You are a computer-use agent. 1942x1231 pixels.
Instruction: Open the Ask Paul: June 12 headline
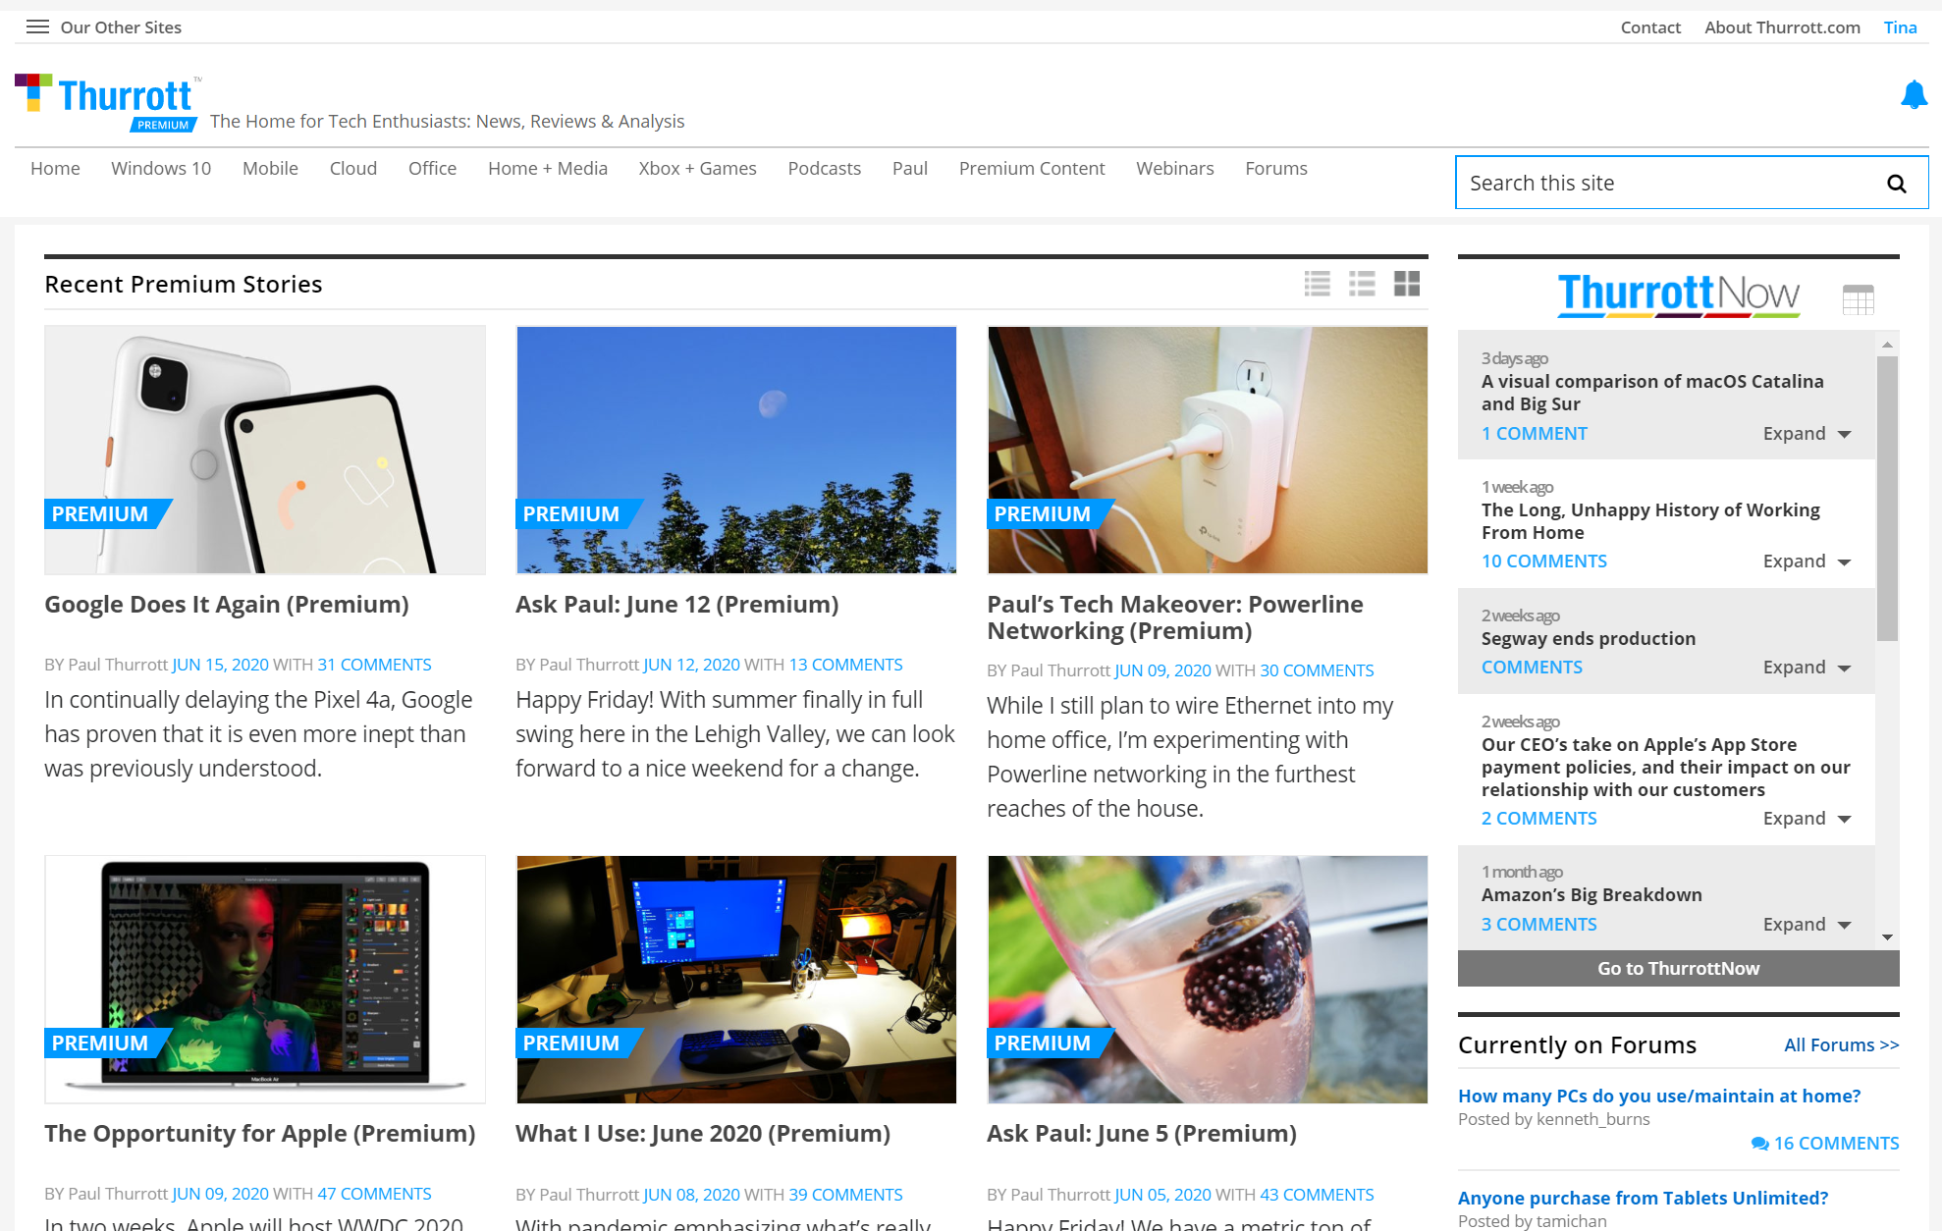coord(677,605)
